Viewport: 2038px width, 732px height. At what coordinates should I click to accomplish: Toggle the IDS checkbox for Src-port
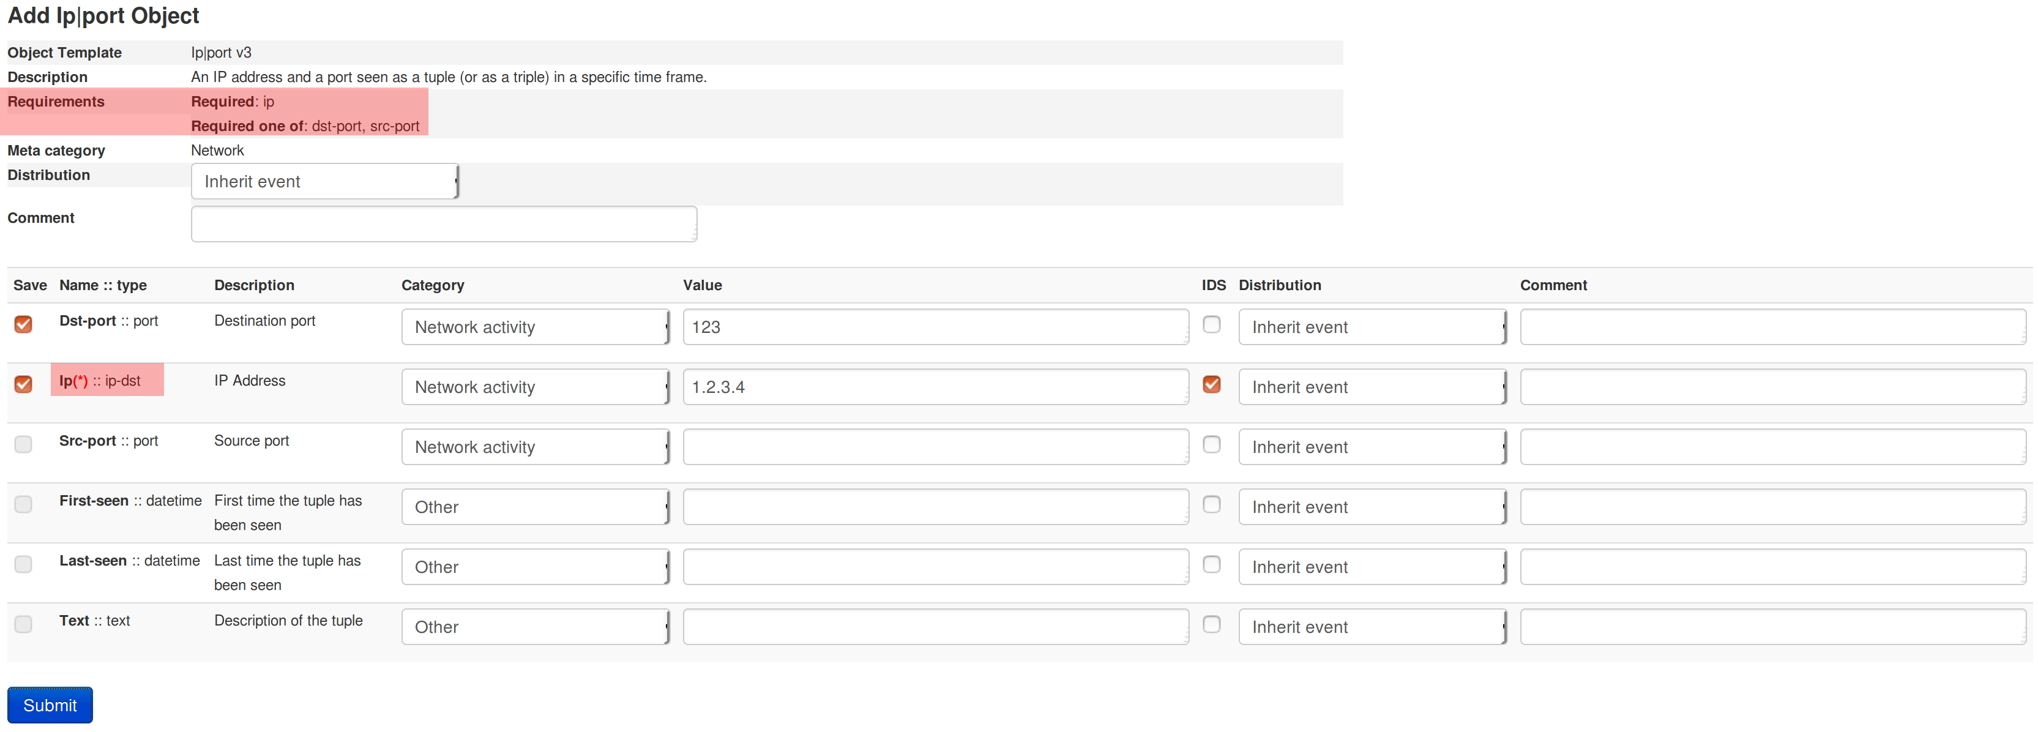tap(1212, 445)
